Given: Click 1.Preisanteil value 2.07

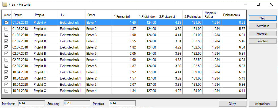Looking at the screenshot, I should tap(124, 85).
